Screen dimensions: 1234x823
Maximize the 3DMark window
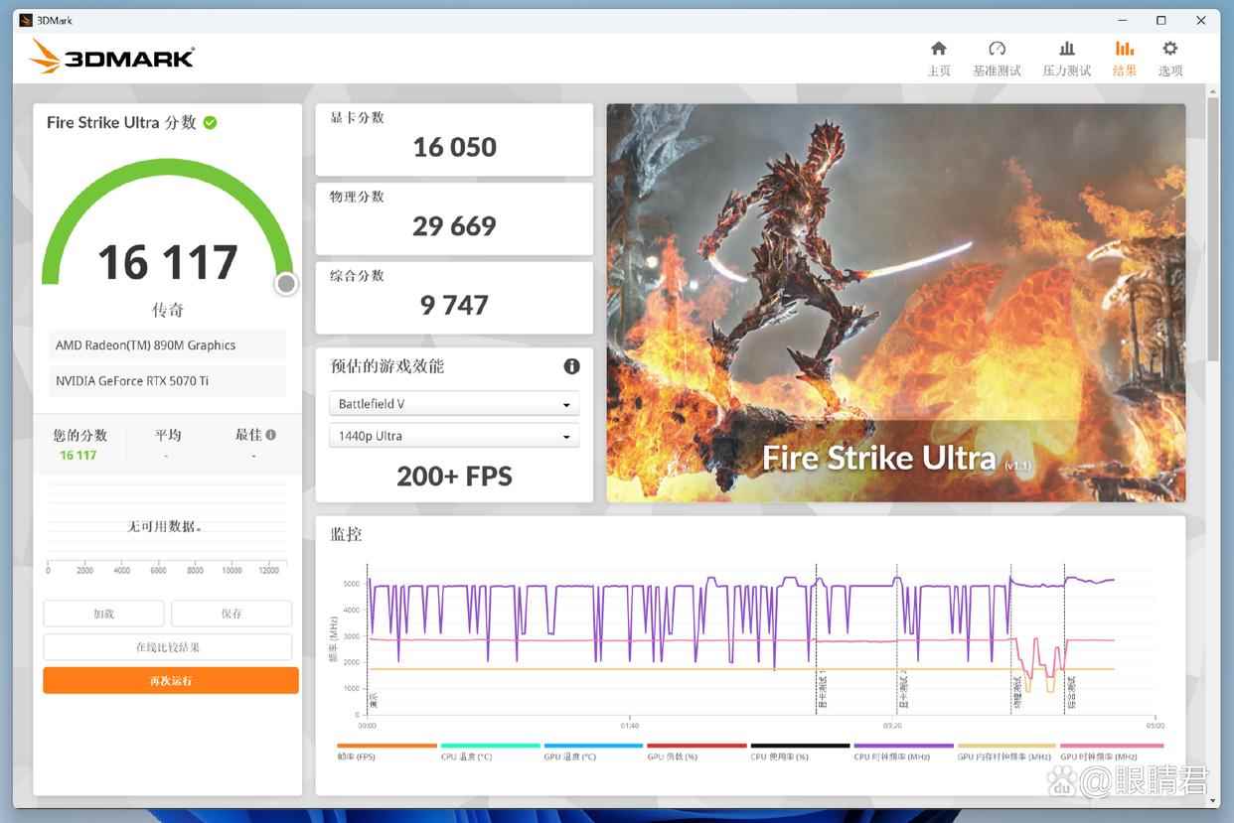pos(1160,20)
